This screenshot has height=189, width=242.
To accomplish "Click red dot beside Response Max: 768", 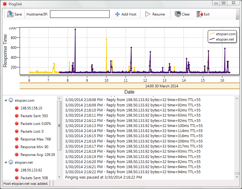I will (x=17, y=139).
